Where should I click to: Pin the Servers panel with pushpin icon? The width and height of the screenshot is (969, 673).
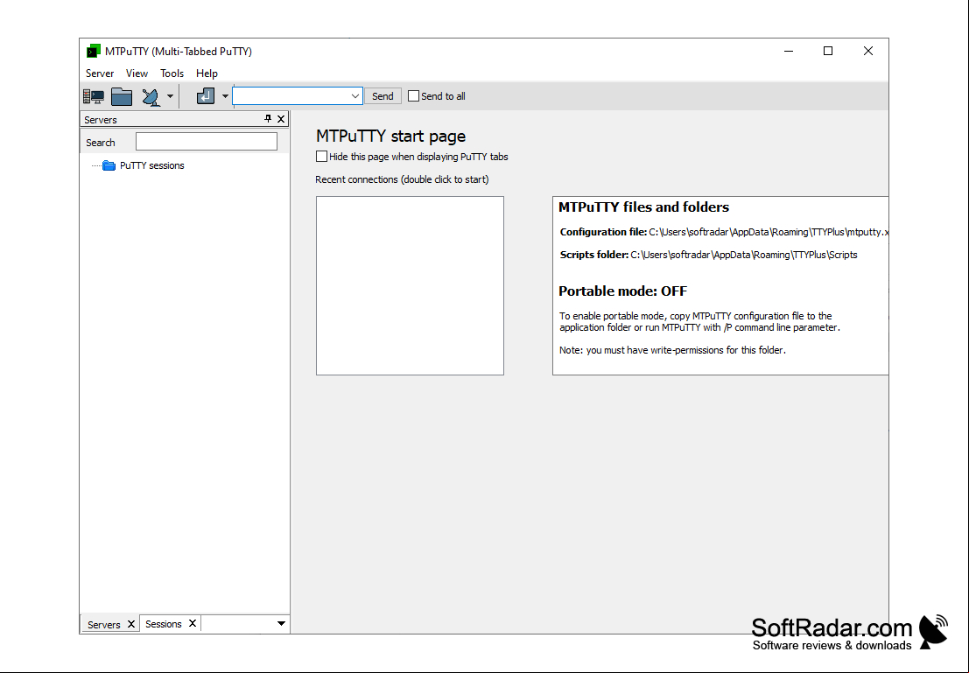268,119
